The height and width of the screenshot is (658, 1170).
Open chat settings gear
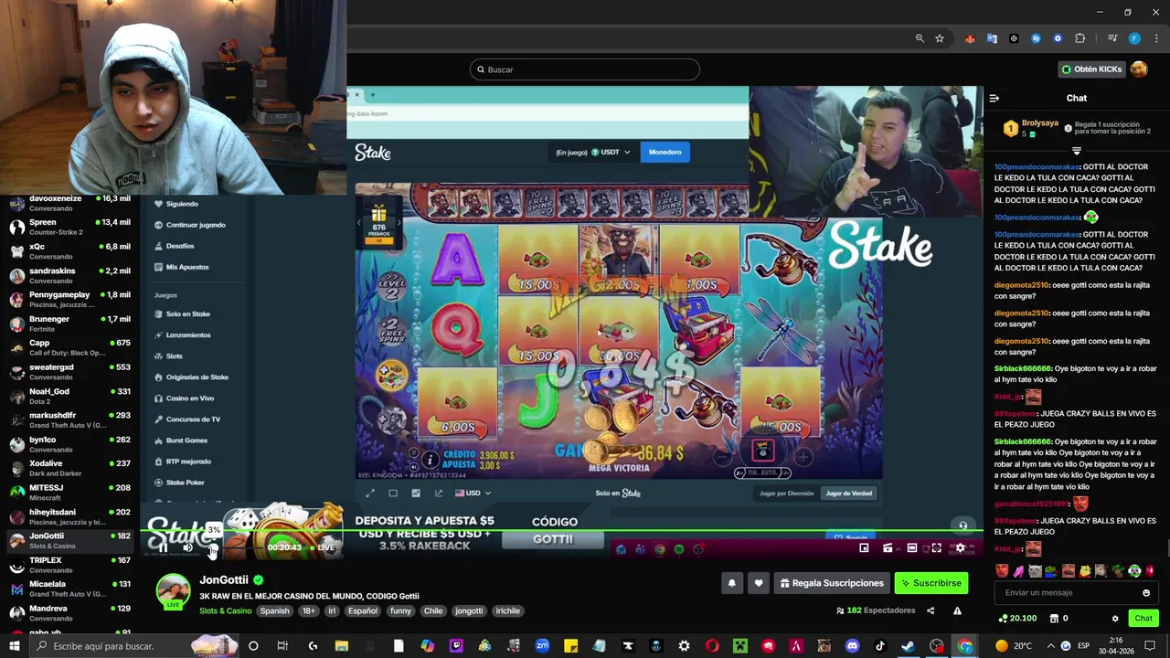pyautogui.click(x=1115, y=619)
